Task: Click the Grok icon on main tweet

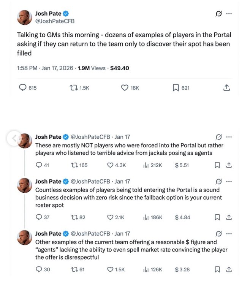Action: pyautogui.click(x=218, y=14)
